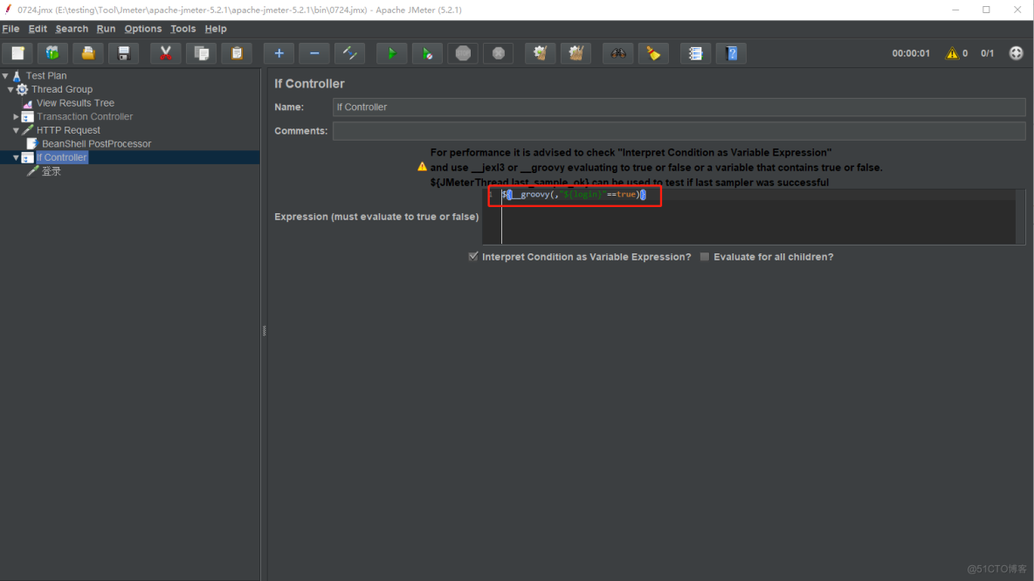Click the Name field containing If Controller
1034x581 pixels.
click(x=679, y=107)
